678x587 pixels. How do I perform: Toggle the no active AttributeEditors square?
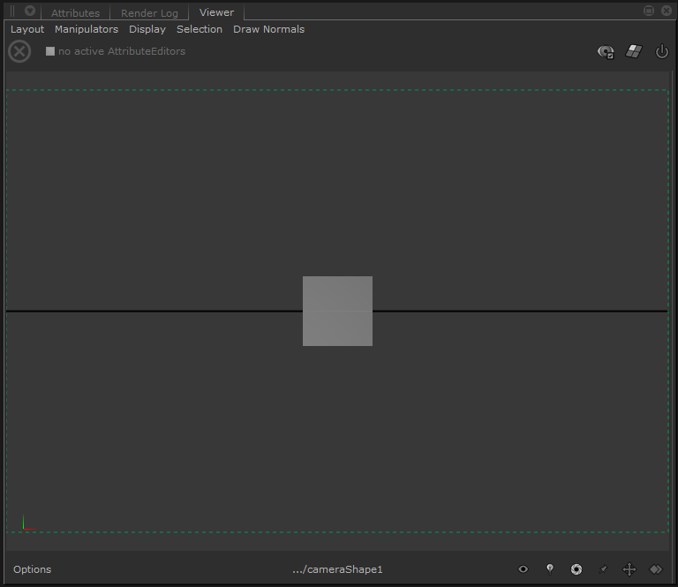pyautogui.click(x=50, y=51)
